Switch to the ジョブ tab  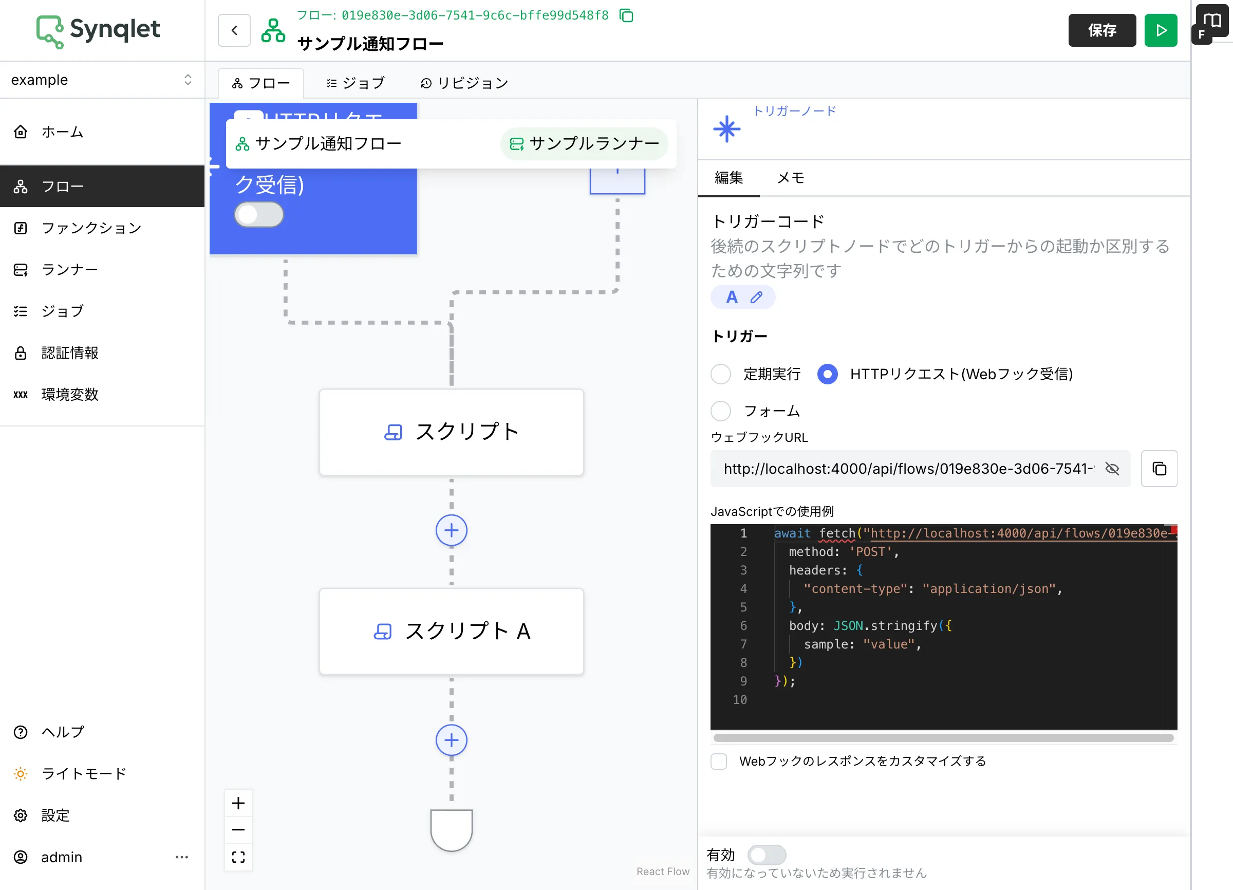(x=356, y=83)
